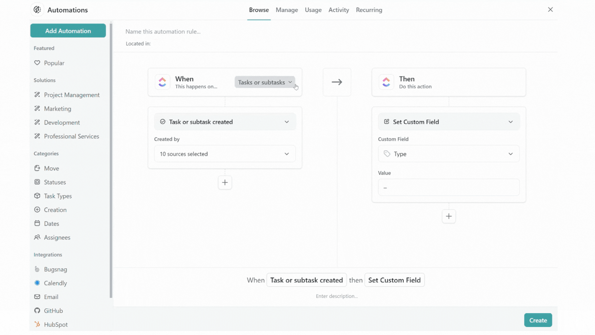Select the Assignees people icon
Image resolution: width=595 pixels, height=335 pixels.
coord(37,237)
